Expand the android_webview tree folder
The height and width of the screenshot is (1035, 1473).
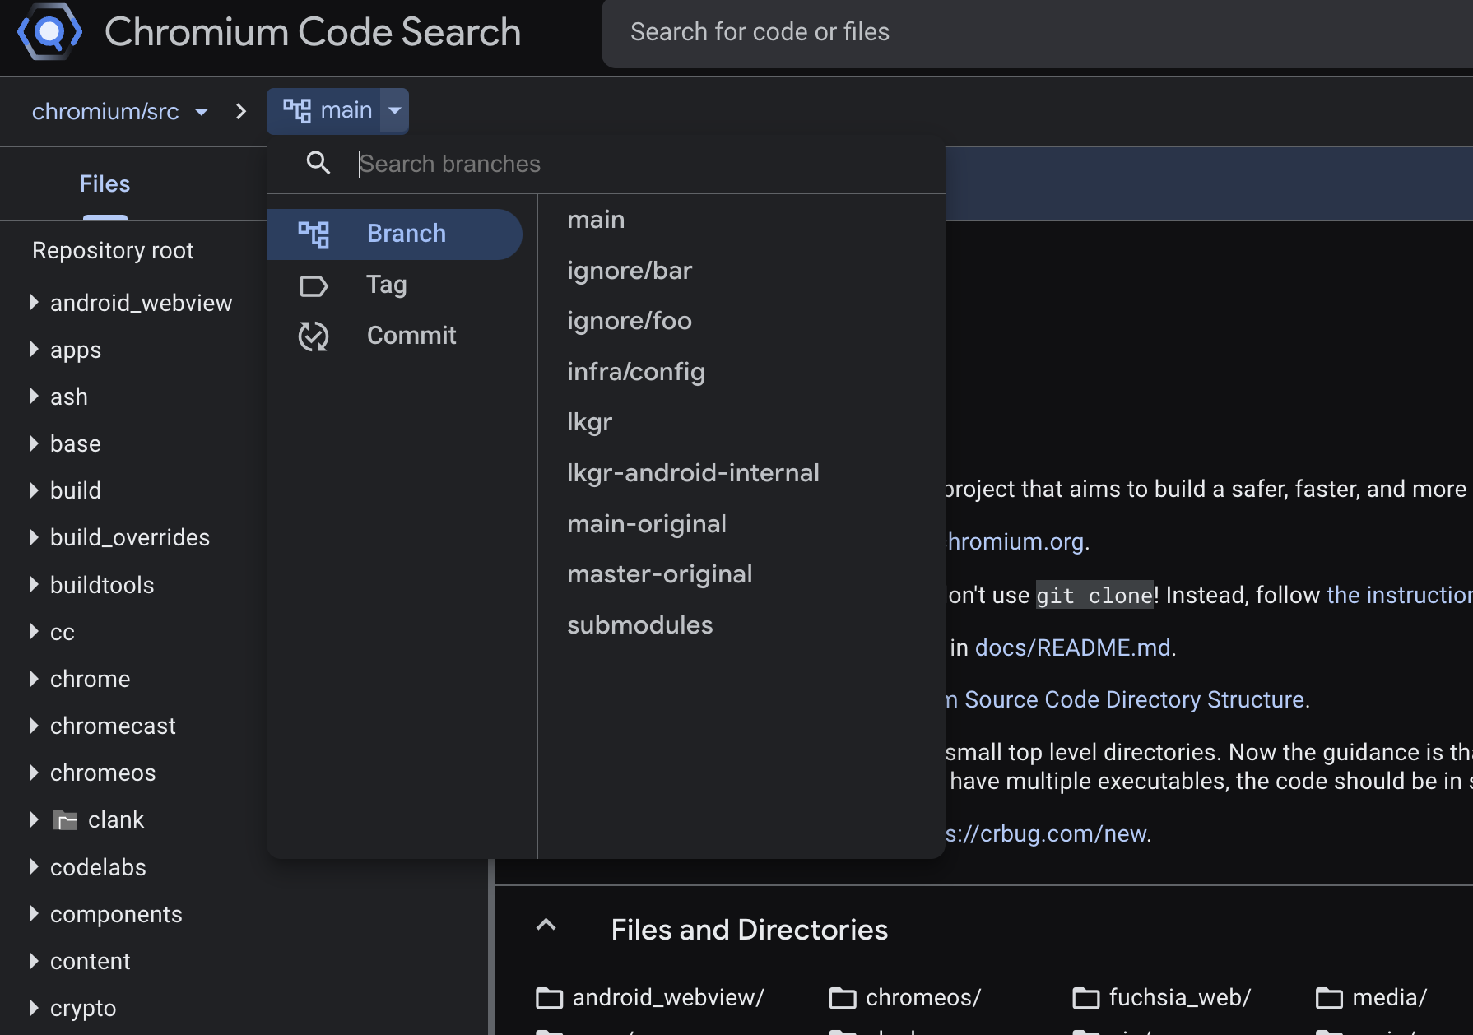[x=34, y=302]
